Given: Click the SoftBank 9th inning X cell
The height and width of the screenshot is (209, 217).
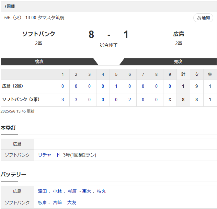Looking at the screenshot, I should point(170,100).
